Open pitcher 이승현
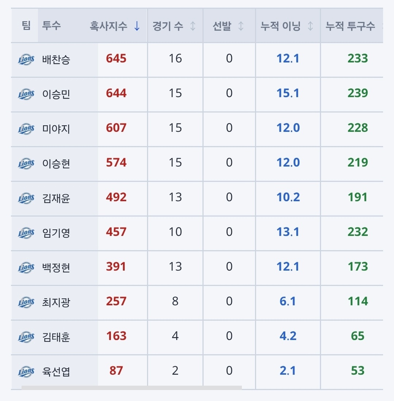The height and width of the screenshot is (401, 394). coord(56,163)
